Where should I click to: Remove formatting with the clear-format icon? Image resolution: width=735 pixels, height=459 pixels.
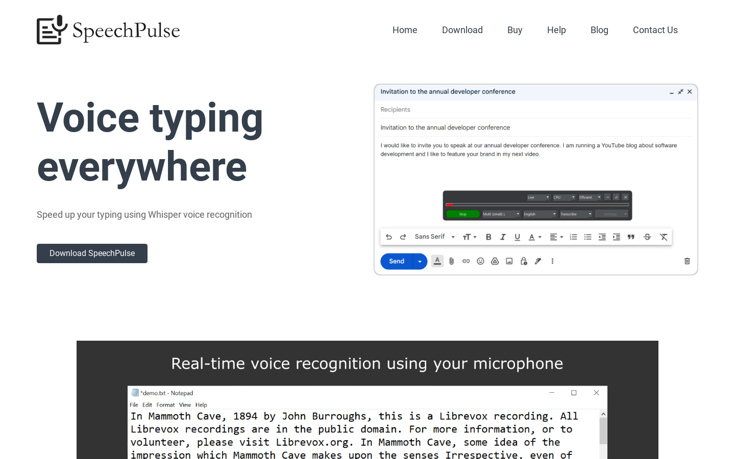tap(664, 237)
